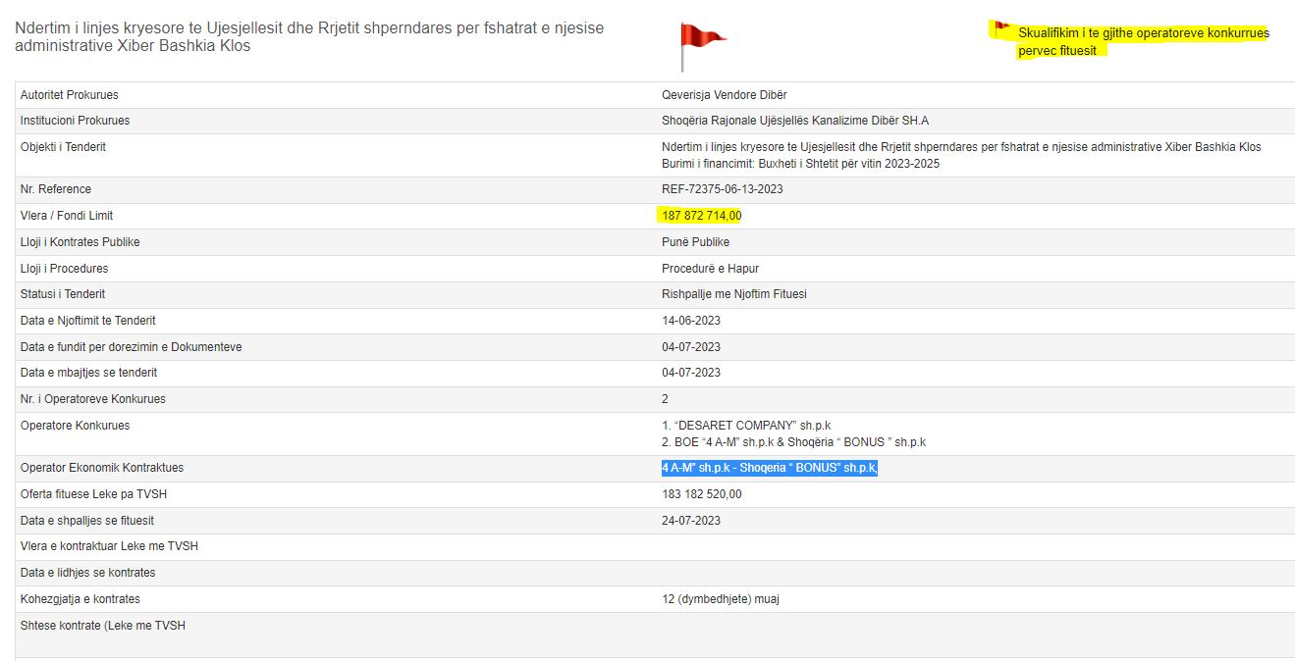Click the Objekti i Tenderit label
Image resolution: width=1295 pixels, height=661 pixels.
[63, 147]
